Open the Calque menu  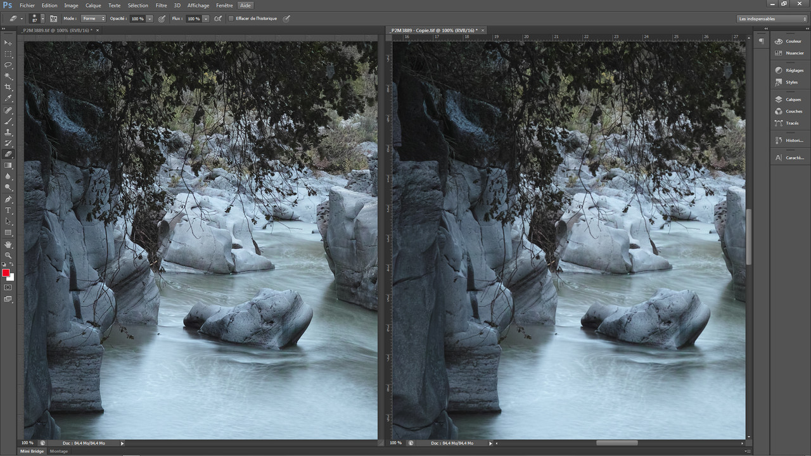(93, 5)
